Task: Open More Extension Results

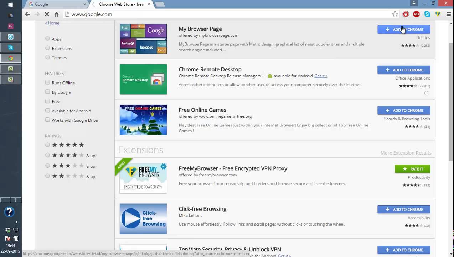Action: (406, 153)
